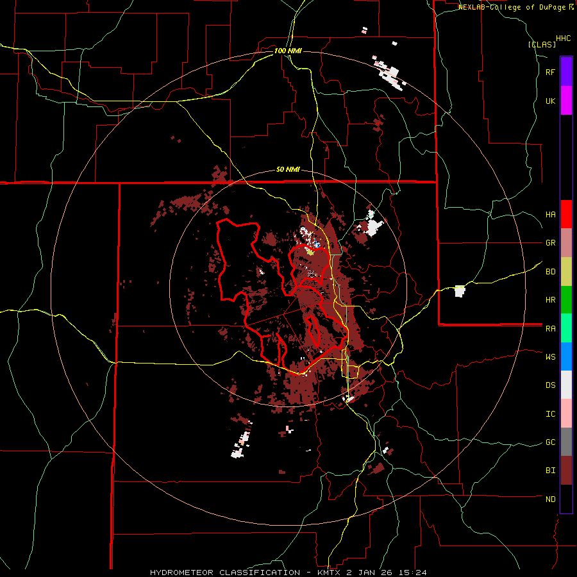This screenshot has height=577, width=577.
Task: Click the BI dark red legend swatch
Action: (566, 471)
